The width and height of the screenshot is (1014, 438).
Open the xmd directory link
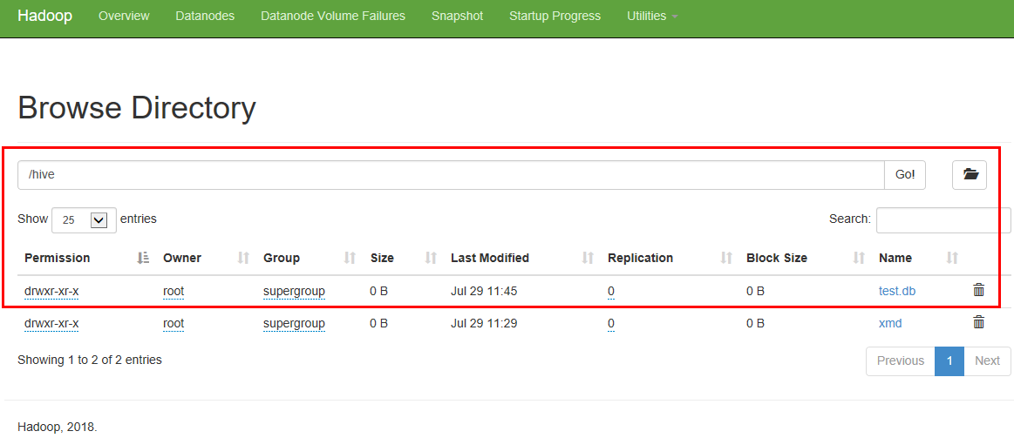(890, 323)
